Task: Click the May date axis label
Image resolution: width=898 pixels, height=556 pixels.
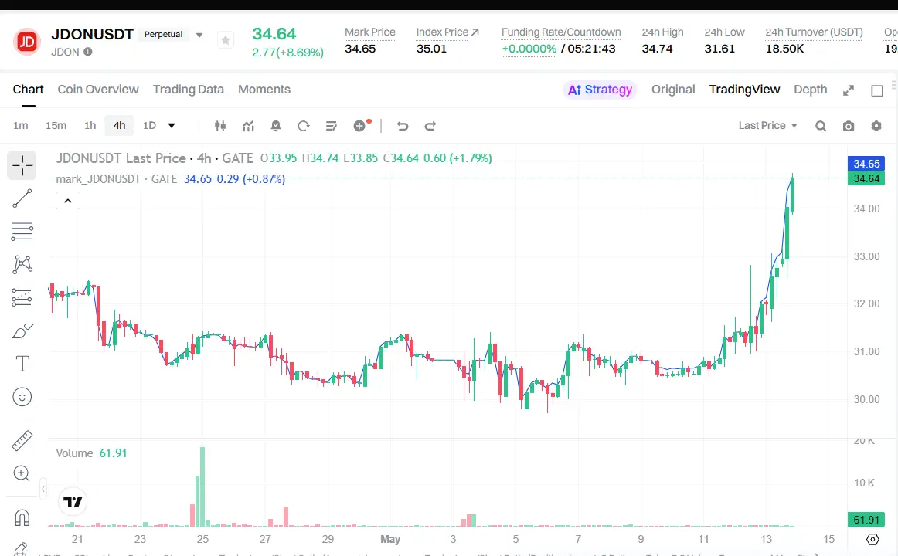Action: point(390,539)
